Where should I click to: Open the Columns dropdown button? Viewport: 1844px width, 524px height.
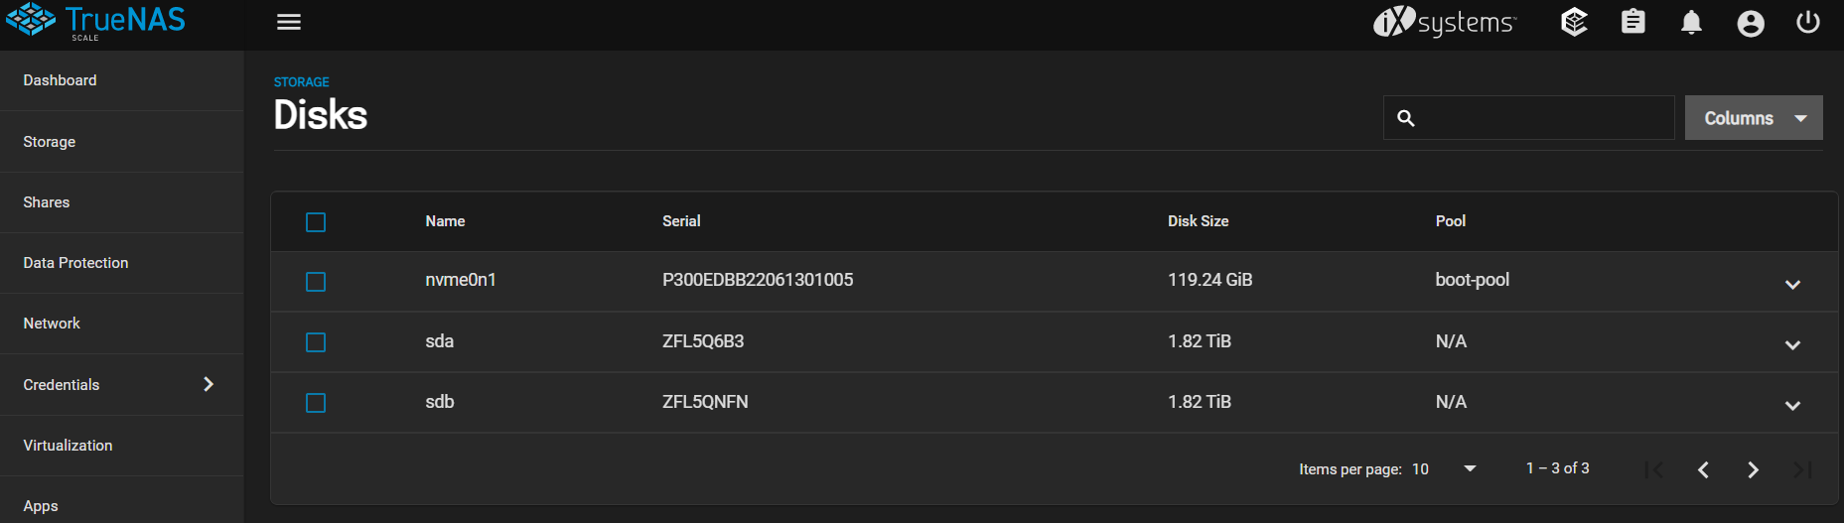(x=1754, y=118)
